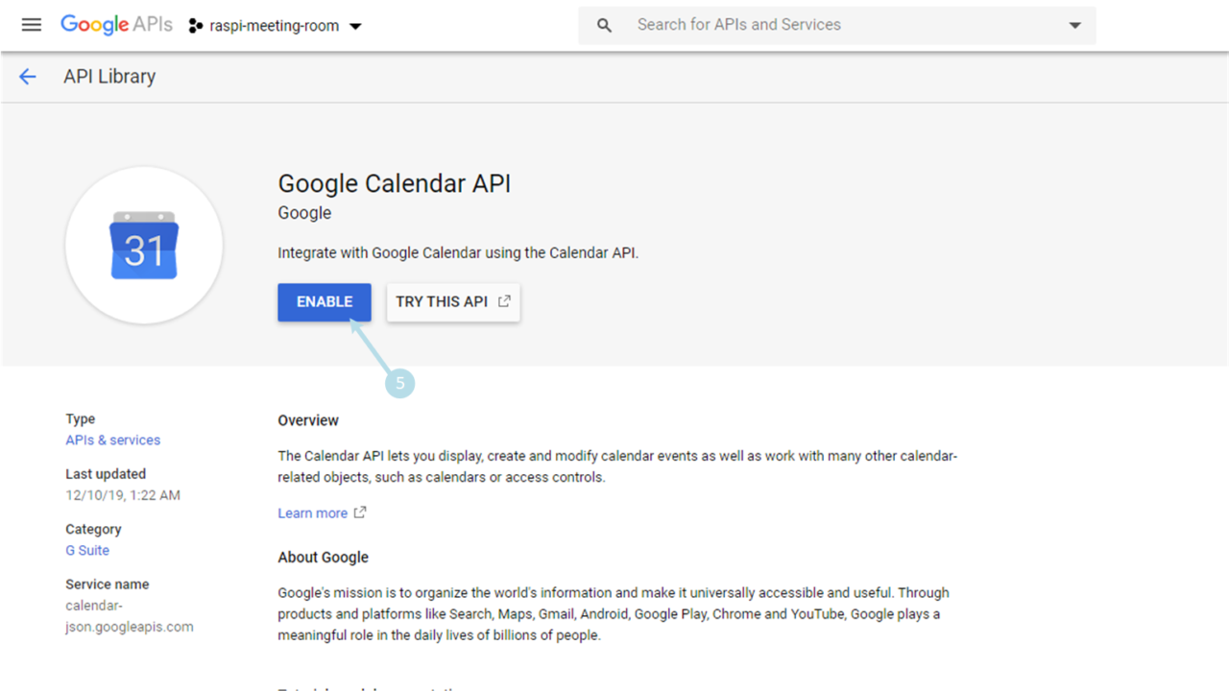Enable the Google Calendar API

tap(325, 301)
